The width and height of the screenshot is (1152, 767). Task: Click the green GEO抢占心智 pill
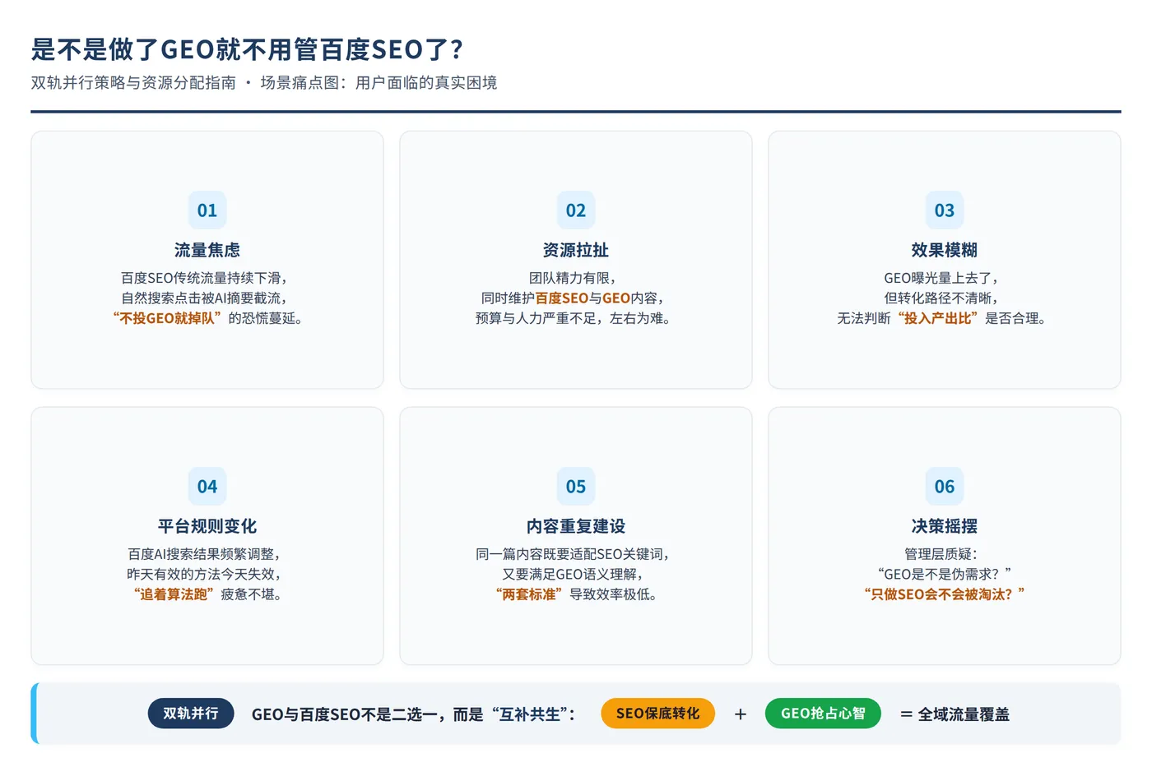click(823, 714)
